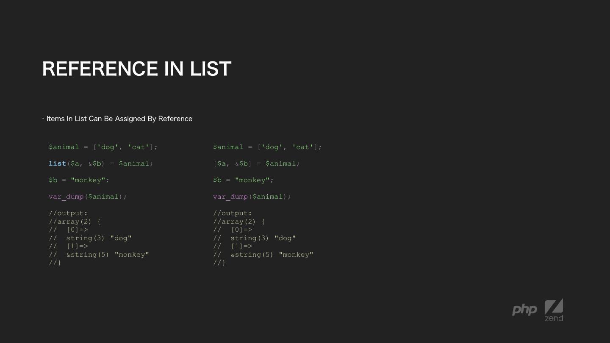Click the "// [0]=>" line in left code block
Image resolution: width=610 pixels, height=343 pixels.
point(68,230)
